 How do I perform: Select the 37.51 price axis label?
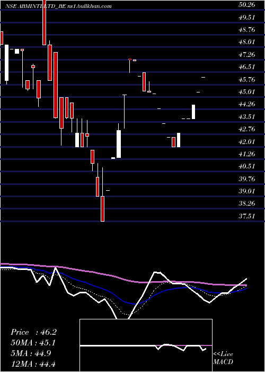point(246,216)
